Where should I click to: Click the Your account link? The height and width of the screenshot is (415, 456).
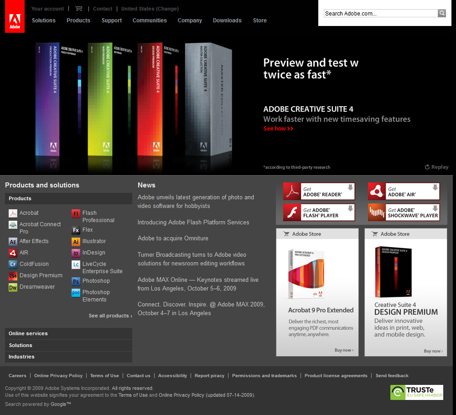pyautogui.click(x=48, y=9)
